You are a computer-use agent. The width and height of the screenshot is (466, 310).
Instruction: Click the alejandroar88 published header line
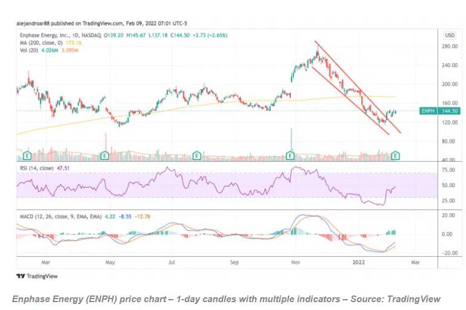pos(102,24)
